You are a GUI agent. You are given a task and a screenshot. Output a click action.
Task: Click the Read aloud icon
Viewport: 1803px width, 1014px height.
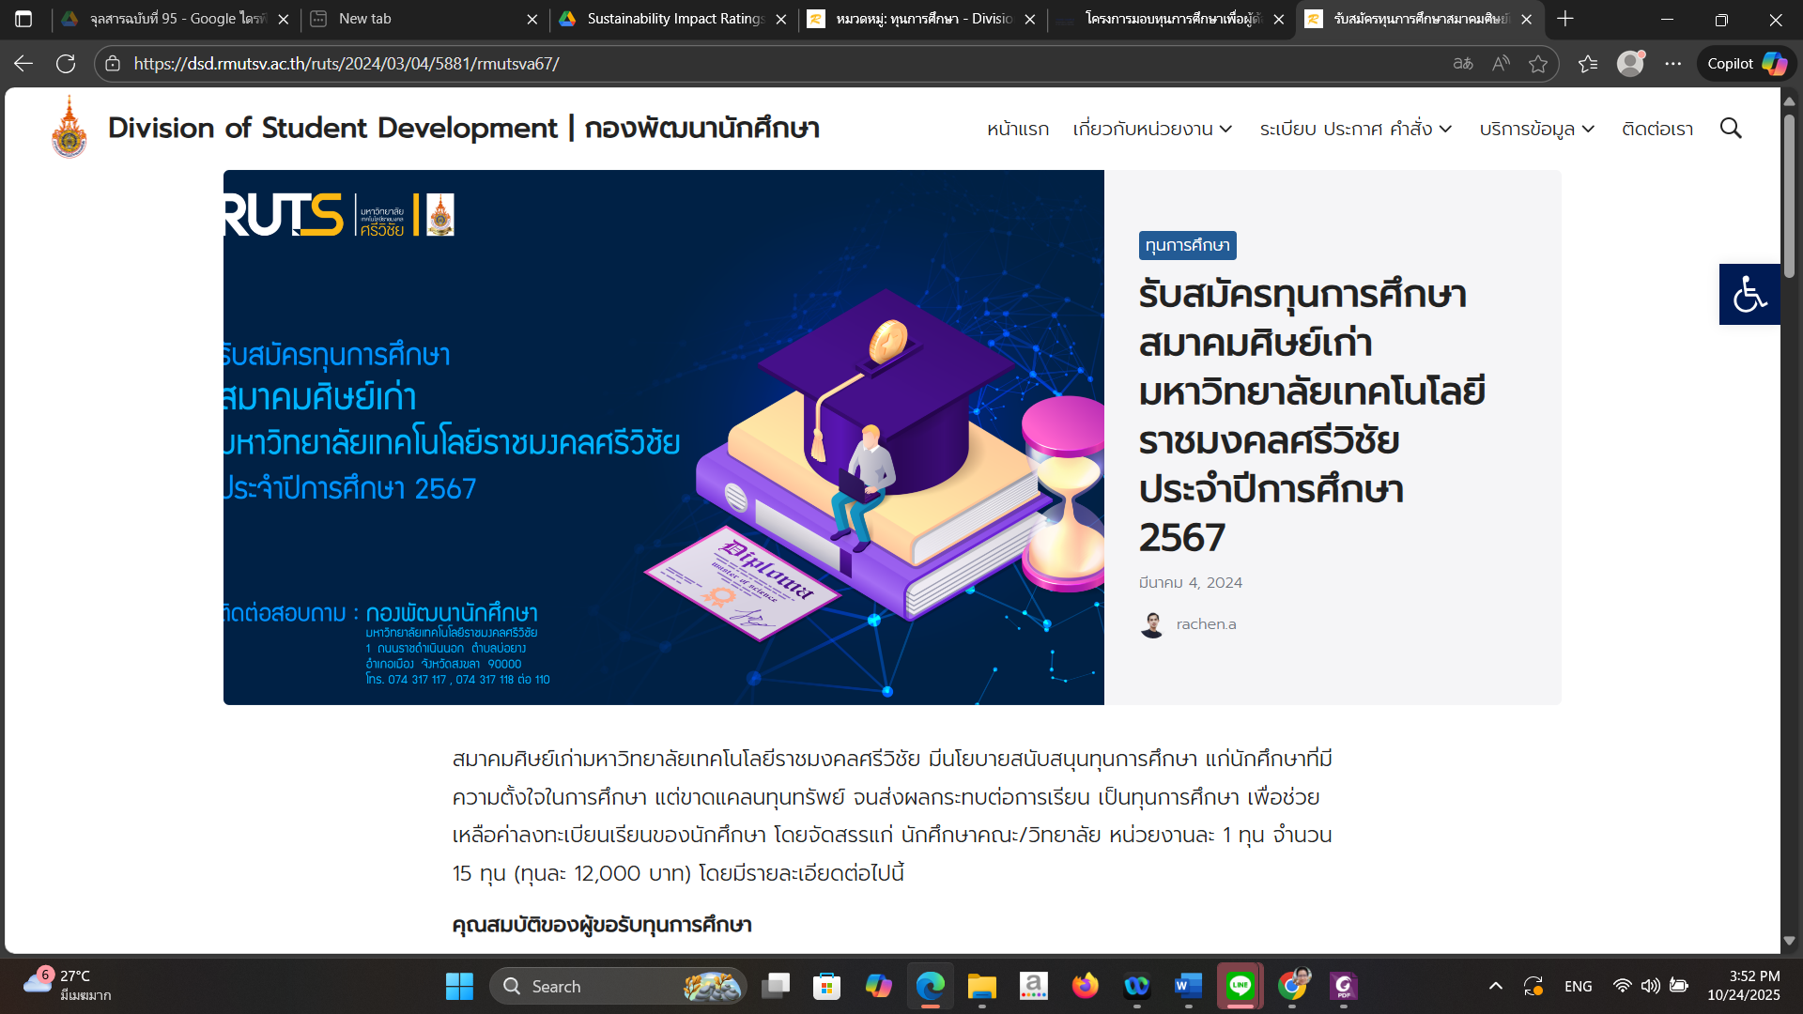(x=1501, y=64)
